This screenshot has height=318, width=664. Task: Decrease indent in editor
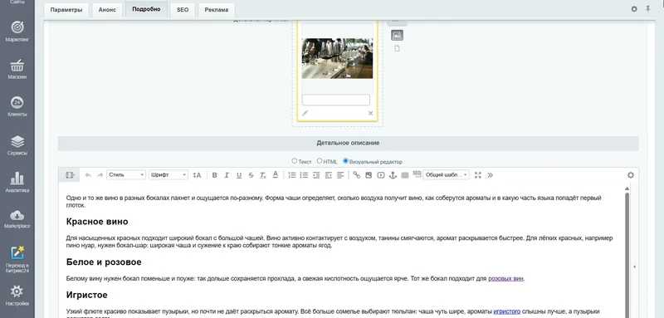(328, 175)
